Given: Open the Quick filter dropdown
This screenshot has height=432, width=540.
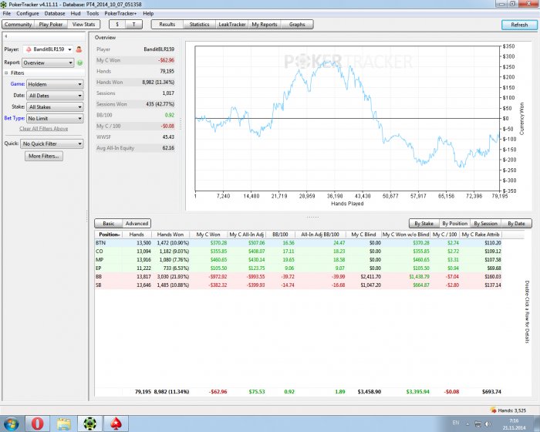Looking at the screenshot, I should click(x=51, y=143).
